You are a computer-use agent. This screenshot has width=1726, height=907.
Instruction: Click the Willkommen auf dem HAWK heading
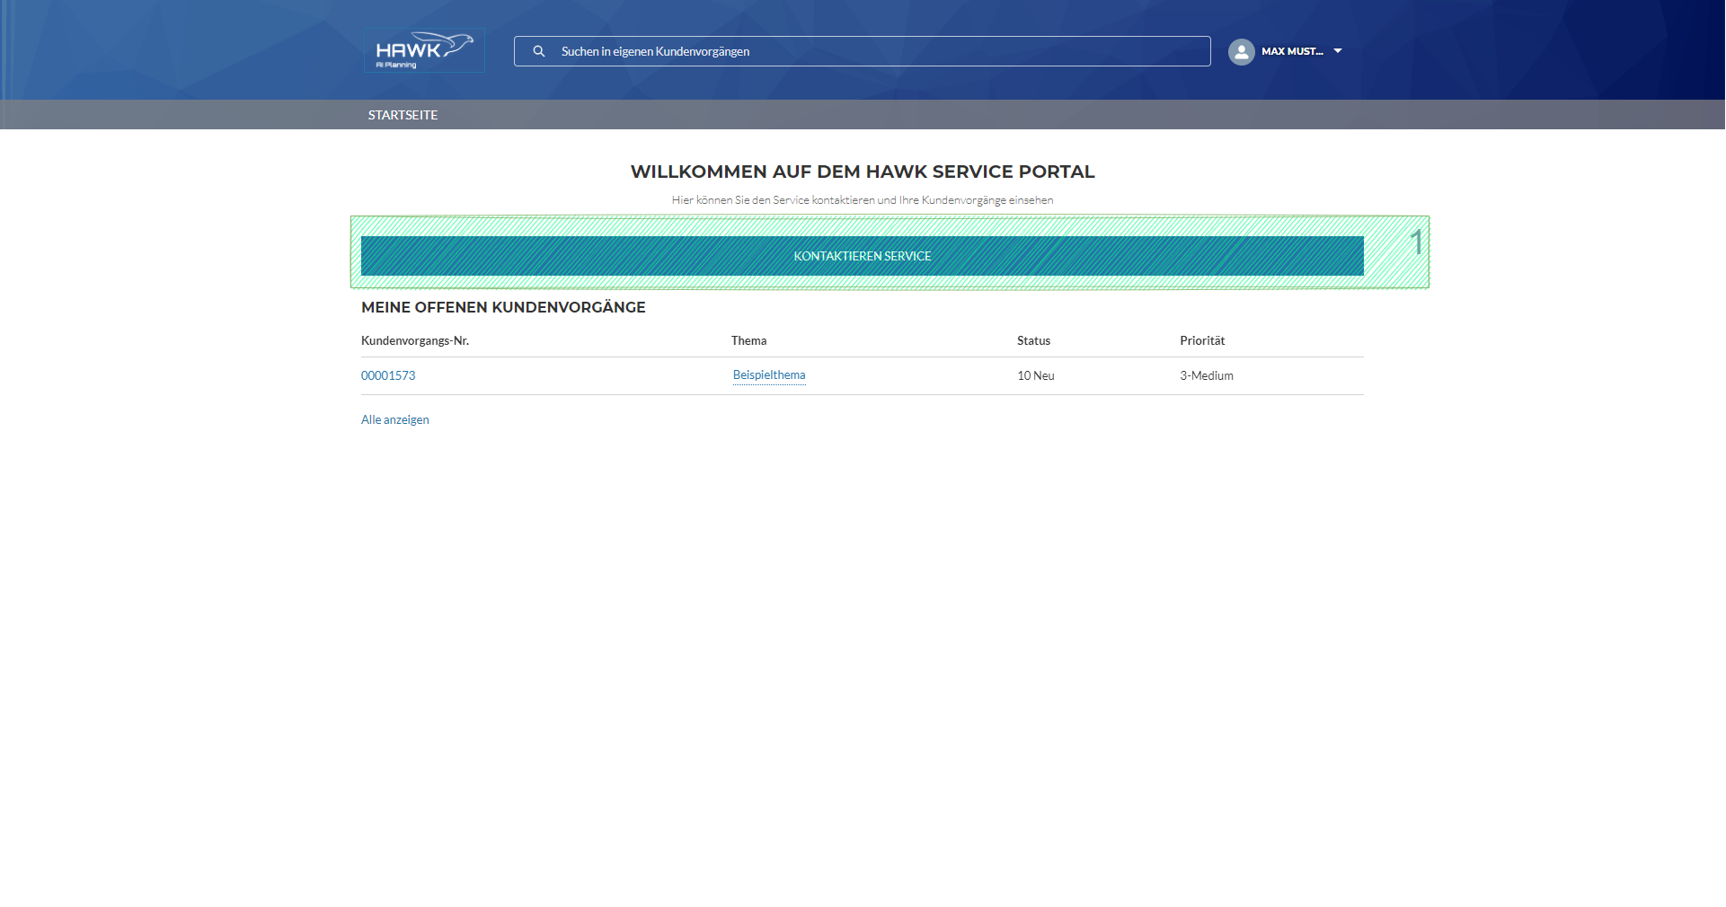click(863, 172)
